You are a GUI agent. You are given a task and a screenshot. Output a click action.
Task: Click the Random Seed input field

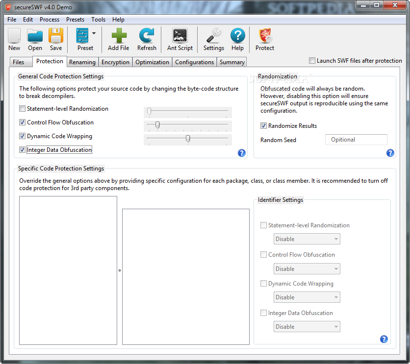356,140
